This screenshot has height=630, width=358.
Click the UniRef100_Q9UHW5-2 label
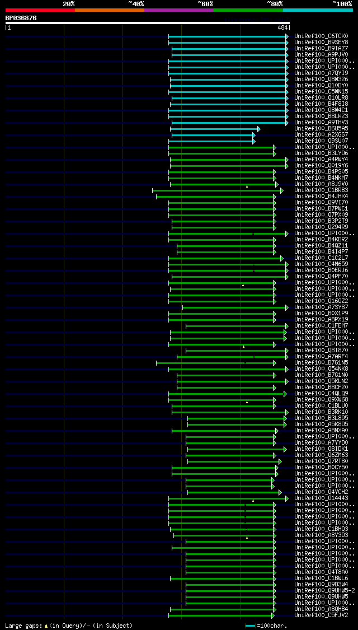click(324, 591)
